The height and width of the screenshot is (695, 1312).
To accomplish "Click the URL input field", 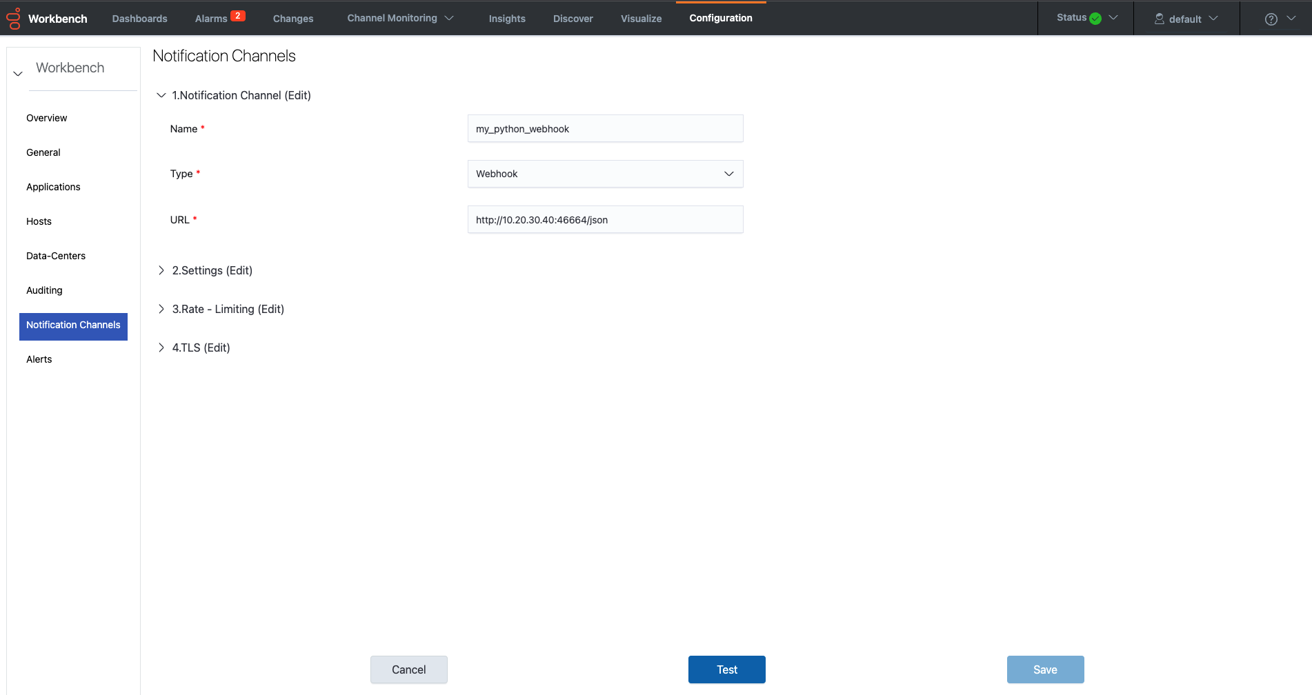I will pyautogui.click(x=605, y=219).
